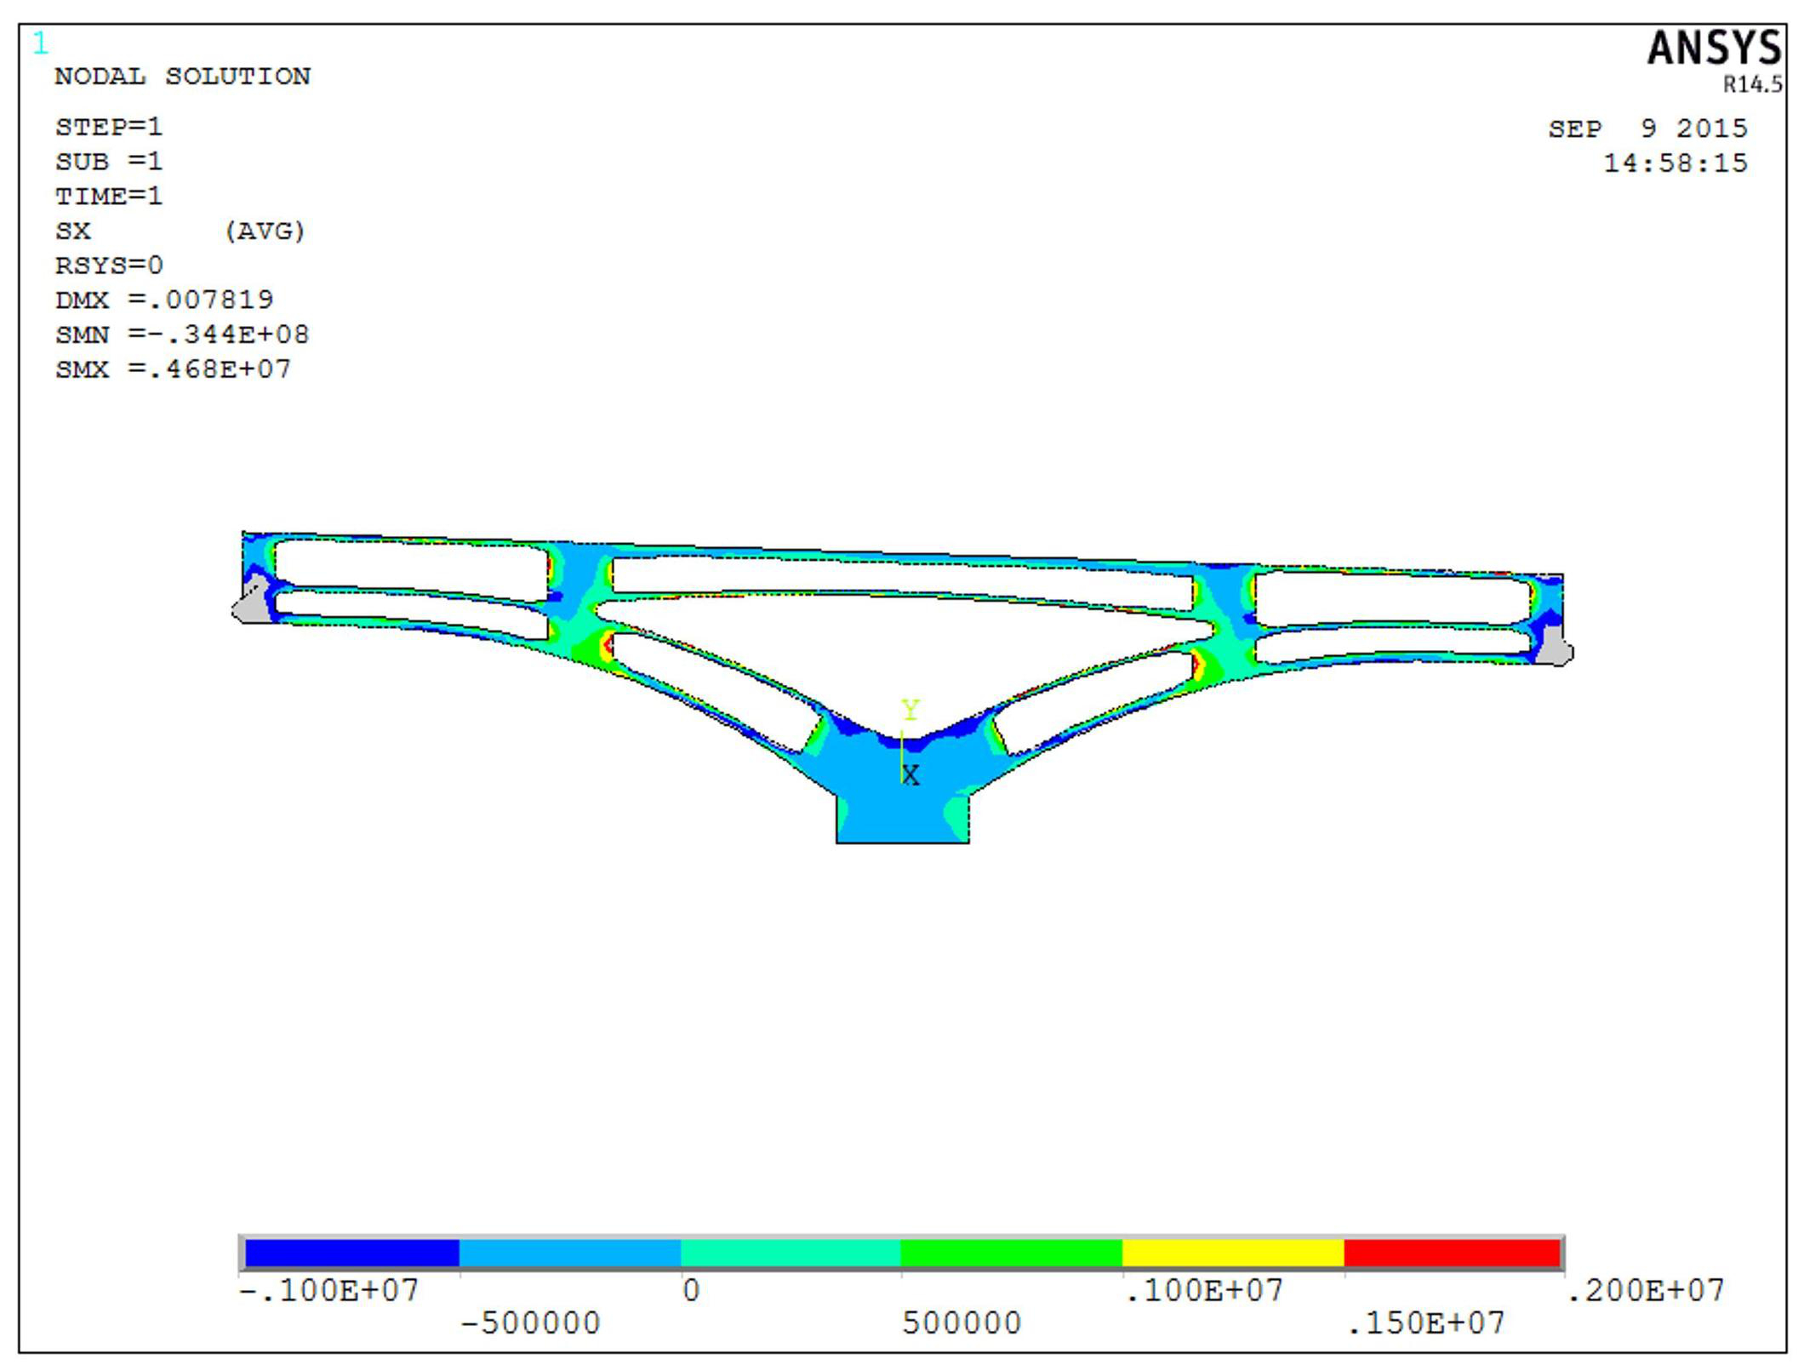Select the red legend color band
The image size is (1804, 1365).
(x=1452, y=1253)
